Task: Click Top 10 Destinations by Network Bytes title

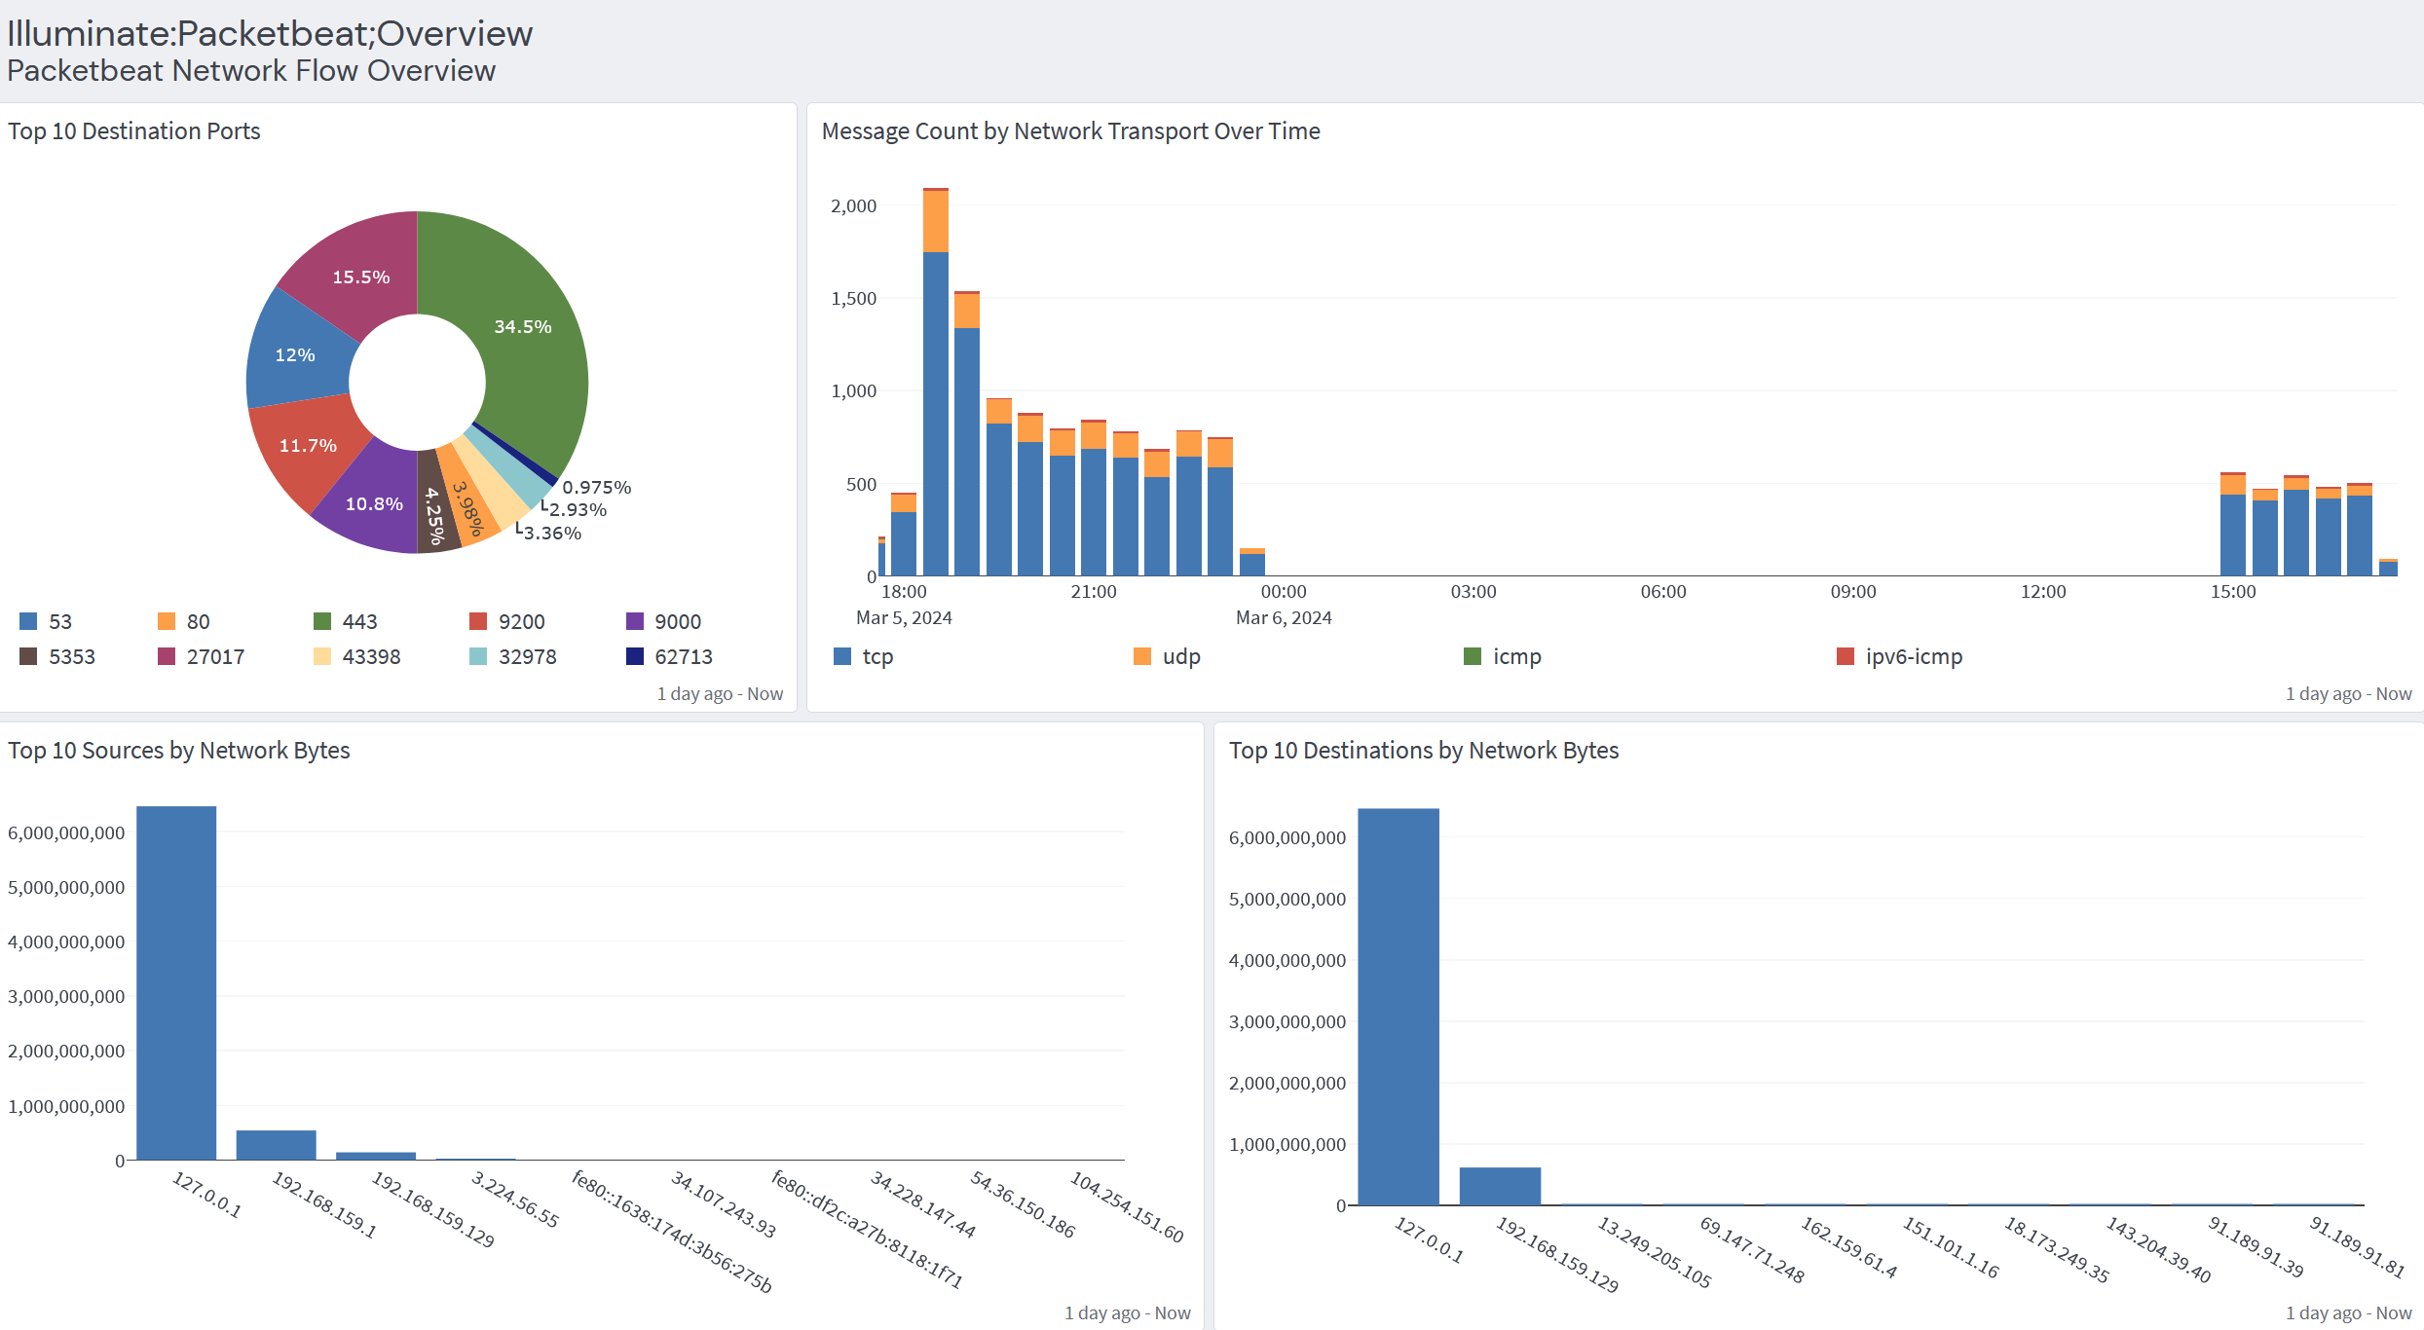Action: pyautogui.click(x=1424, y=751)
